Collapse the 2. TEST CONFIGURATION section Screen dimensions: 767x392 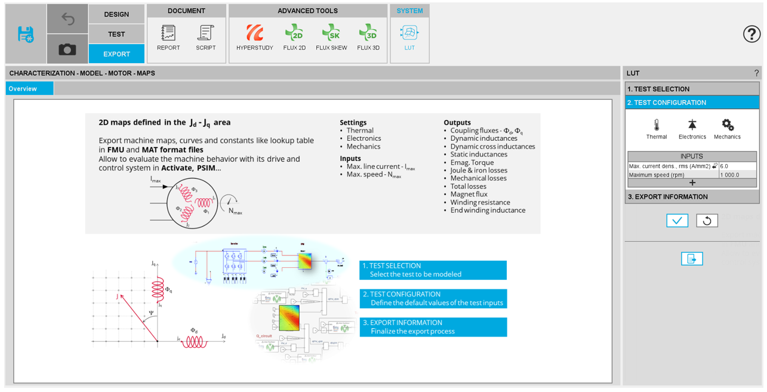click(692, 103)
